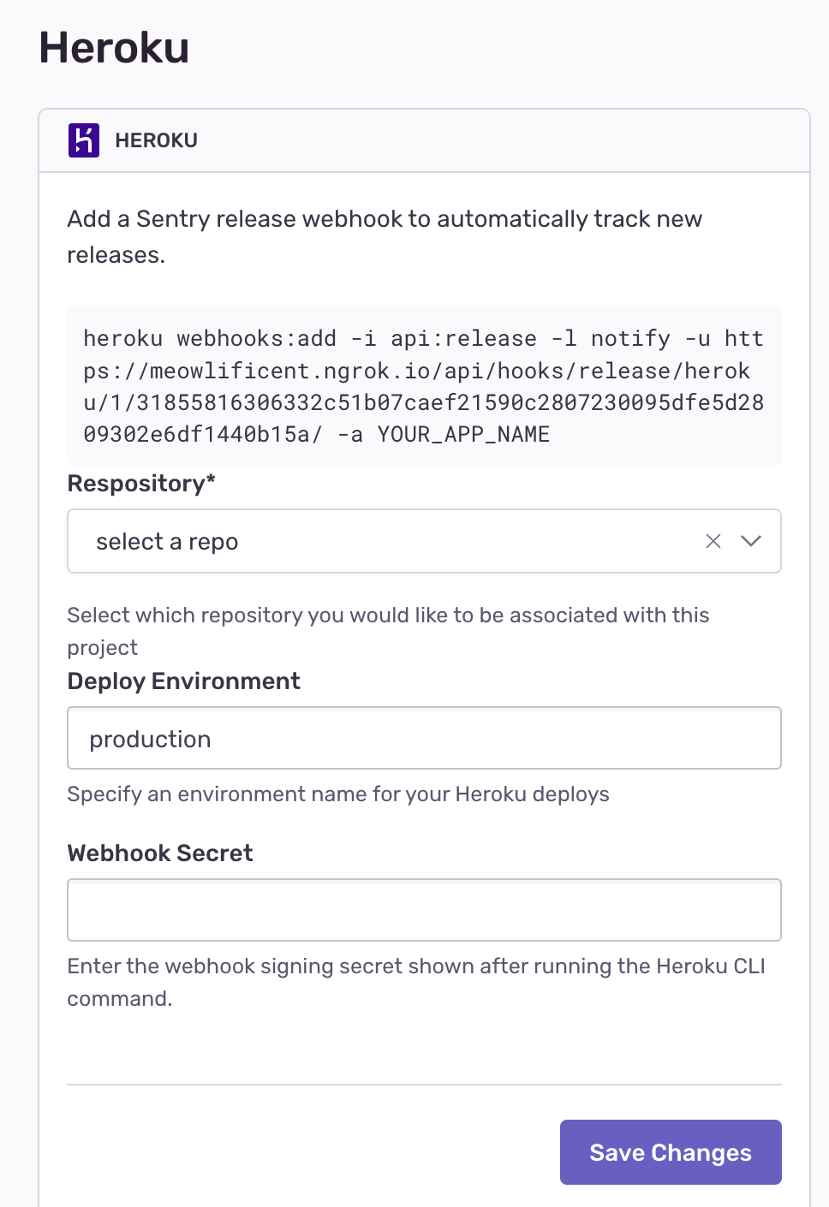The width and height of the screenshot is (829, 1207).
Task: Click into the empty Webhook Secret field
Action: (424, 910)
